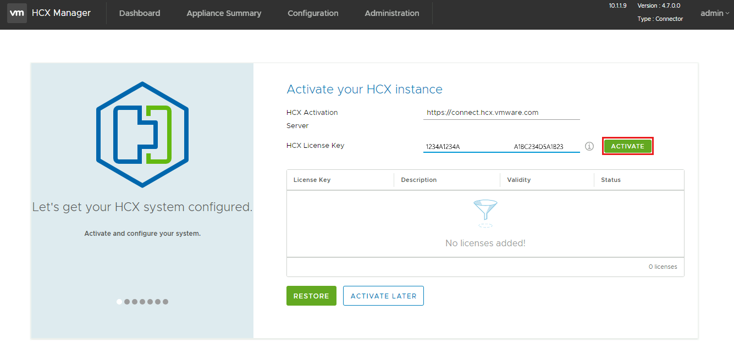Click 'Let's get your HCX system configured.' text
The image size is (734, 343).
[142, 207]
